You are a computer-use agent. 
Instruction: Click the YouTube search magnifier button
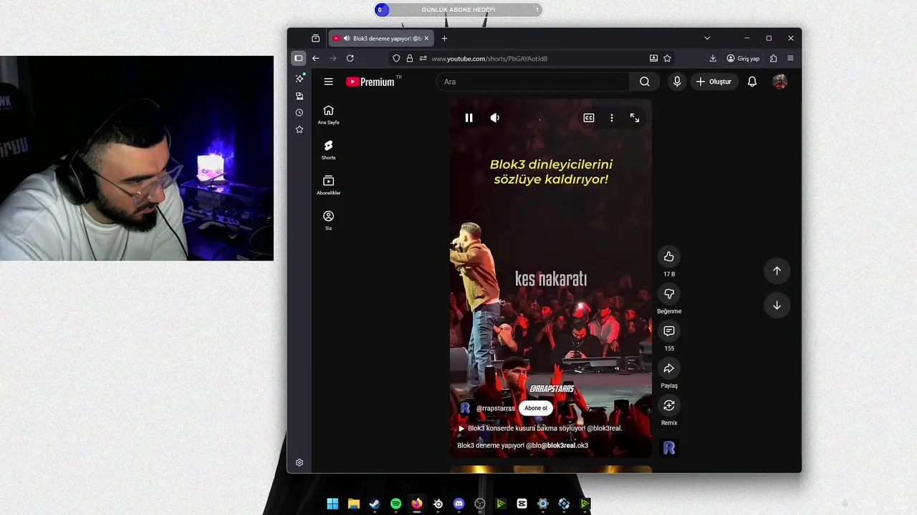click(645, 82)
